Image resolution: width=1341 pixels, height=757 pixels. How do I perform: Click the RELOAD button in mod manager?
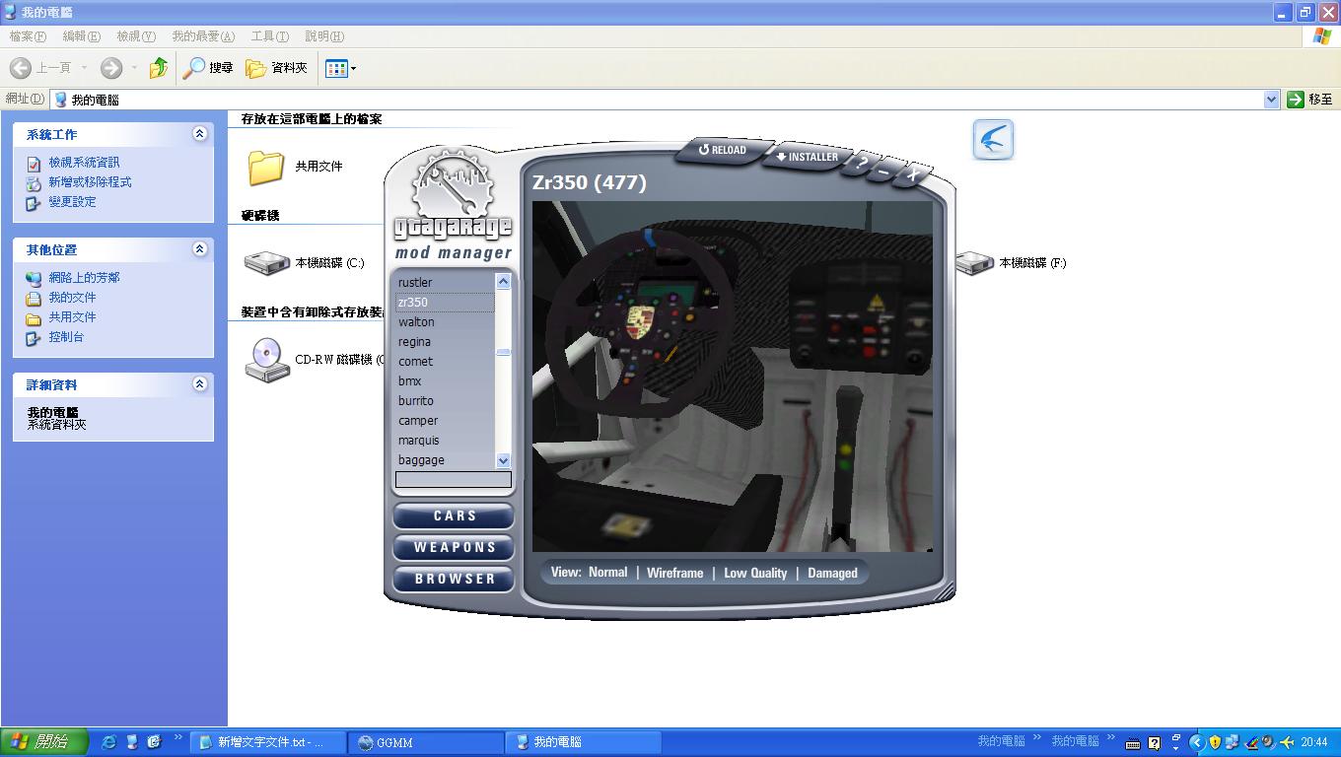(723, 150)
